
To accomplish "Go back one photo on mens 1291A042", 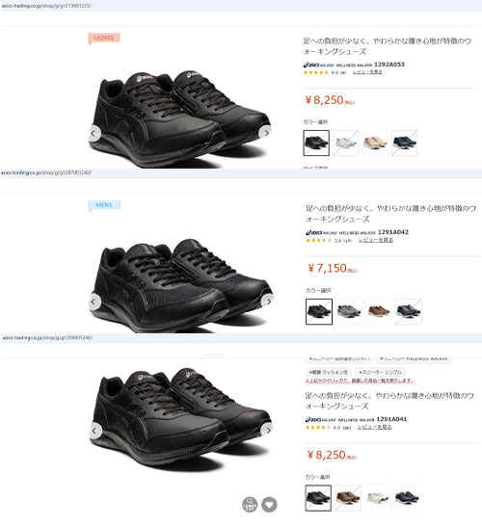I will (x=94, y=302).
